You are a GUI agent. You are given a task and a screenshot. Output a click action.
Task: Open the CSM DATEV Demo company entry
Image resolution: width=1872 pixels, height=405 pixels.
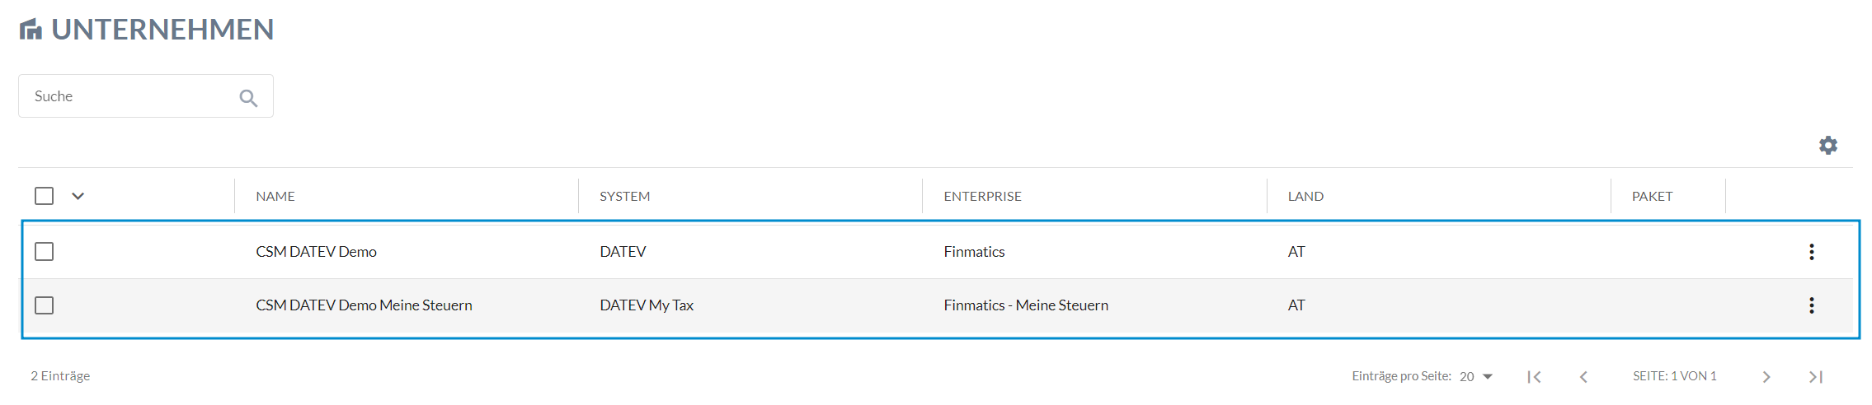point(316,252)
